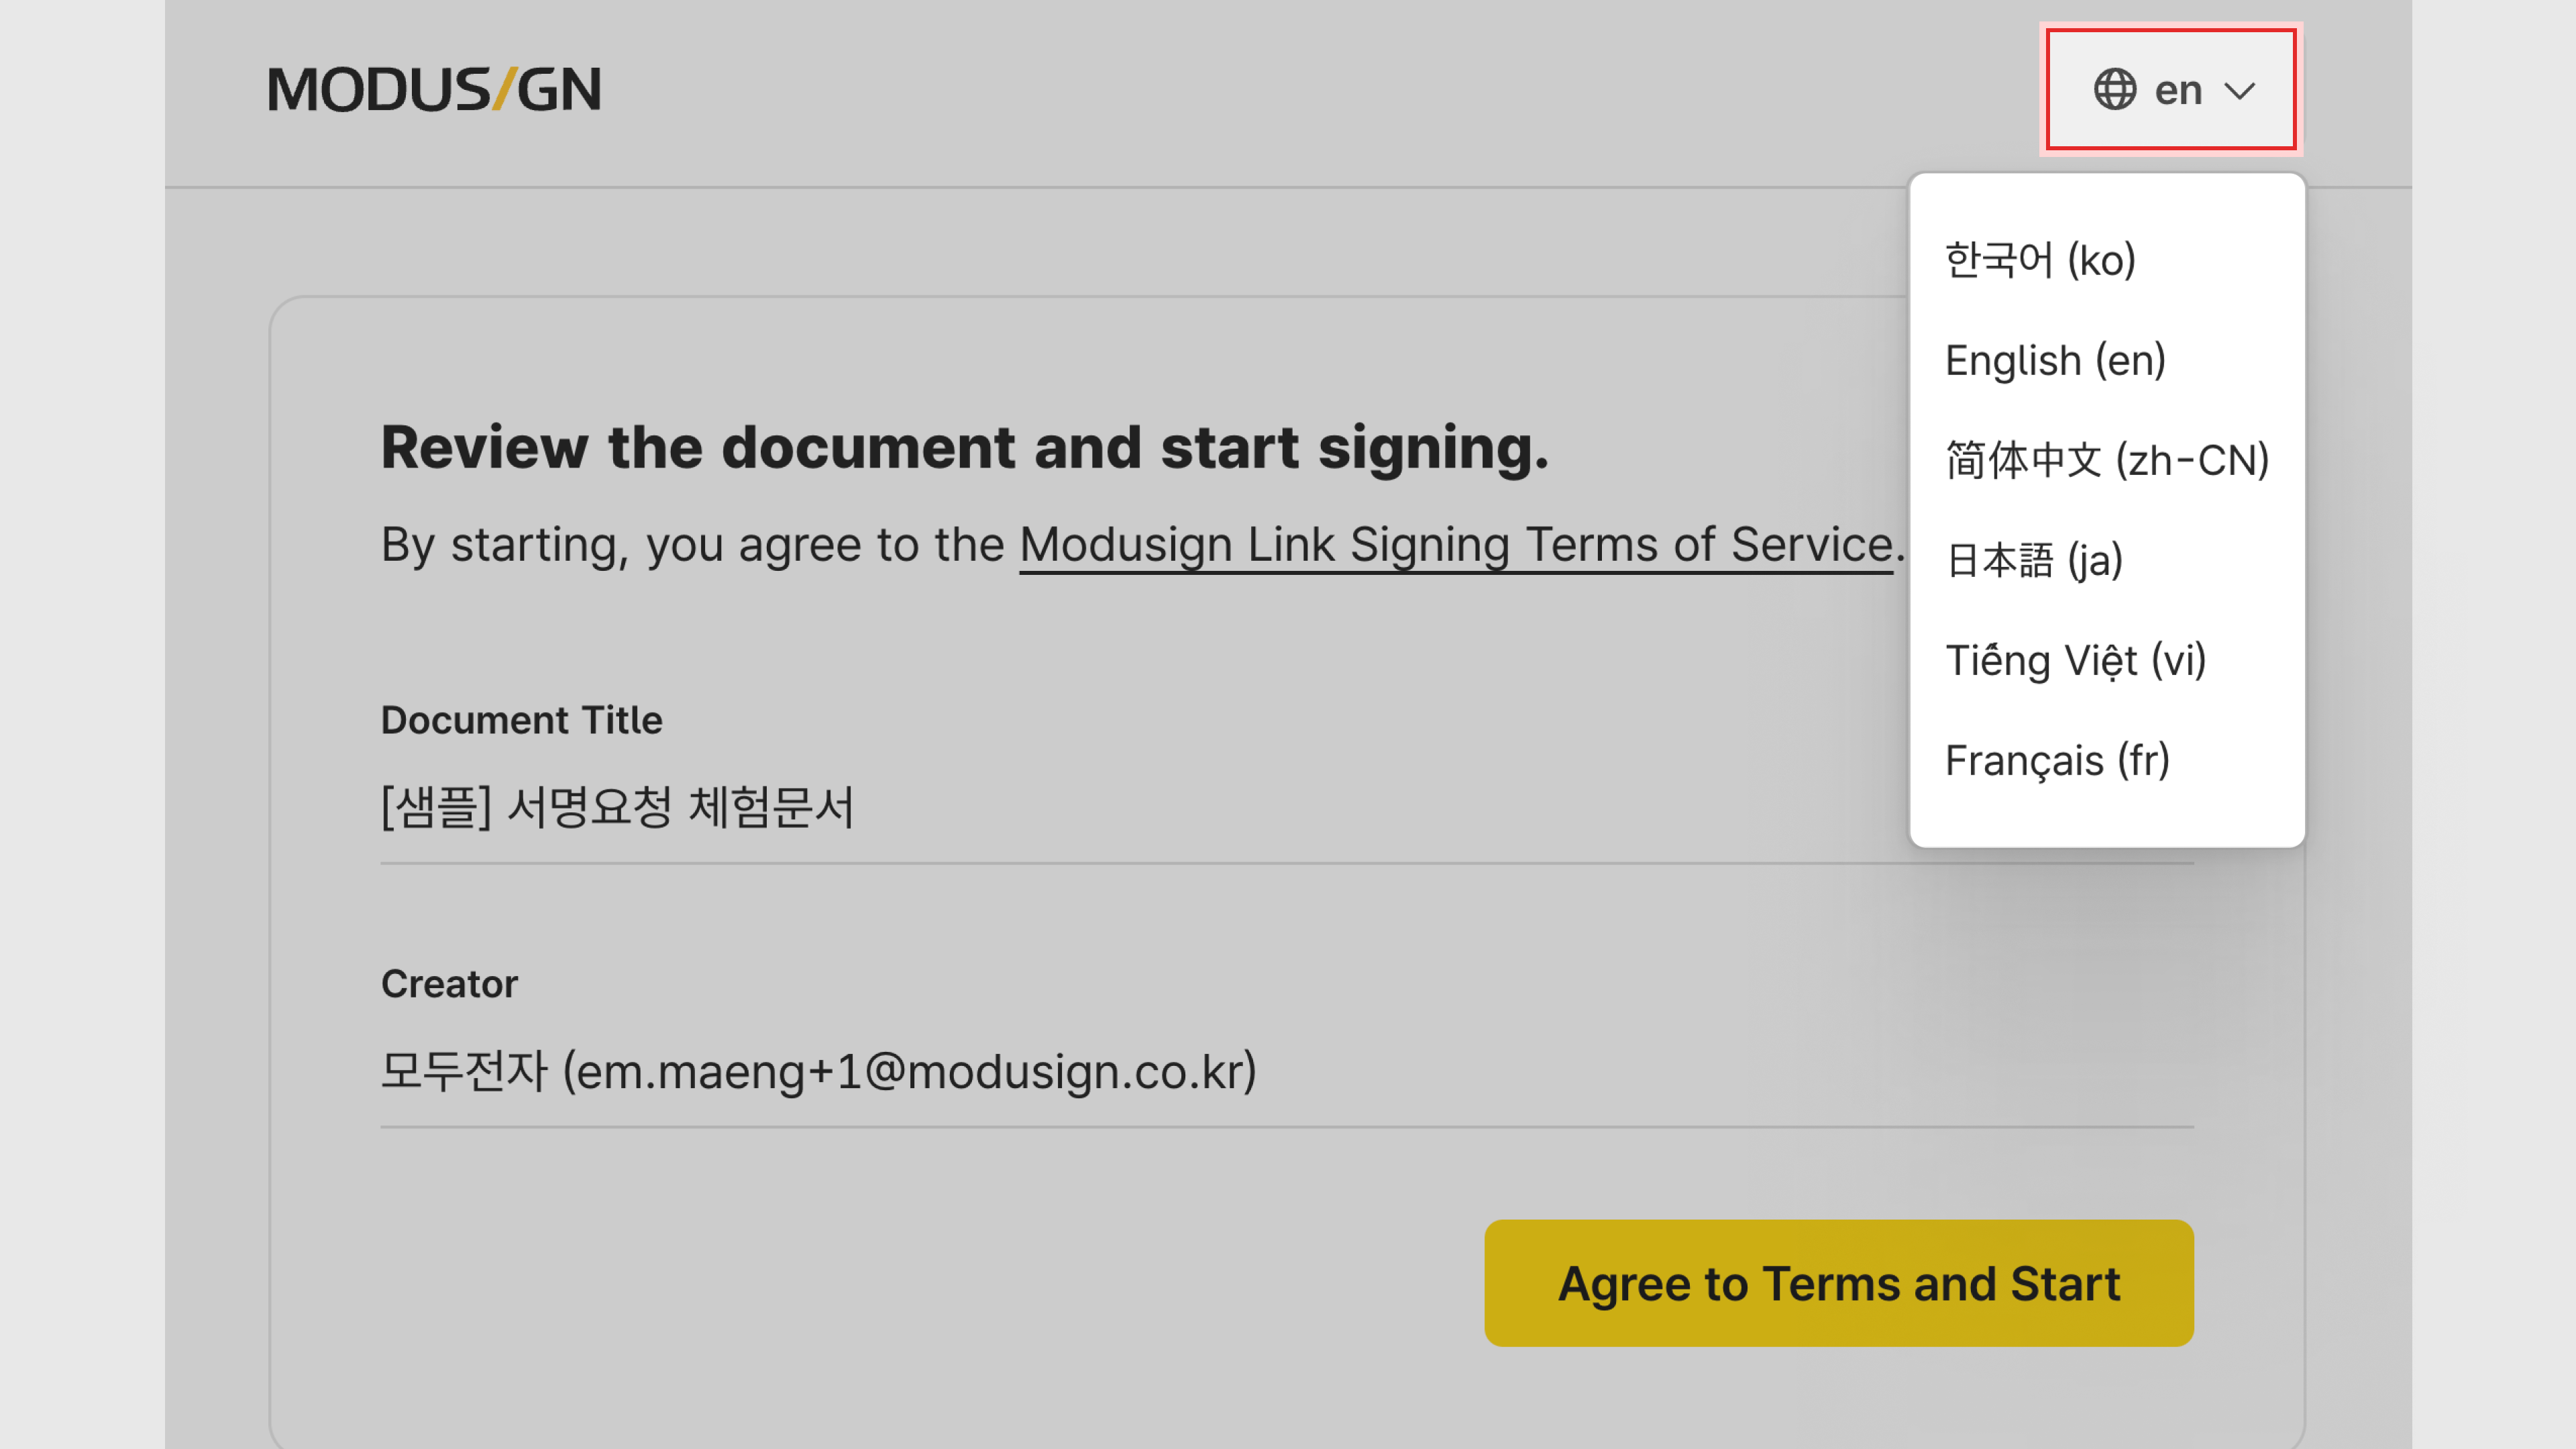Switch language to 简体中文 (zh-CN)
2576x1449 pixels.
click(x=2107, y=460)
